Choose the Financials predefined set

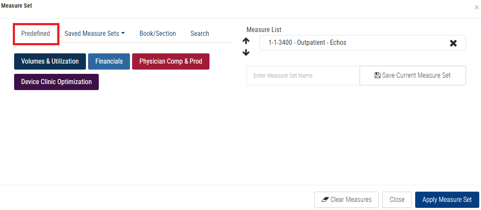pyautogui.click(x=109, y=61)
